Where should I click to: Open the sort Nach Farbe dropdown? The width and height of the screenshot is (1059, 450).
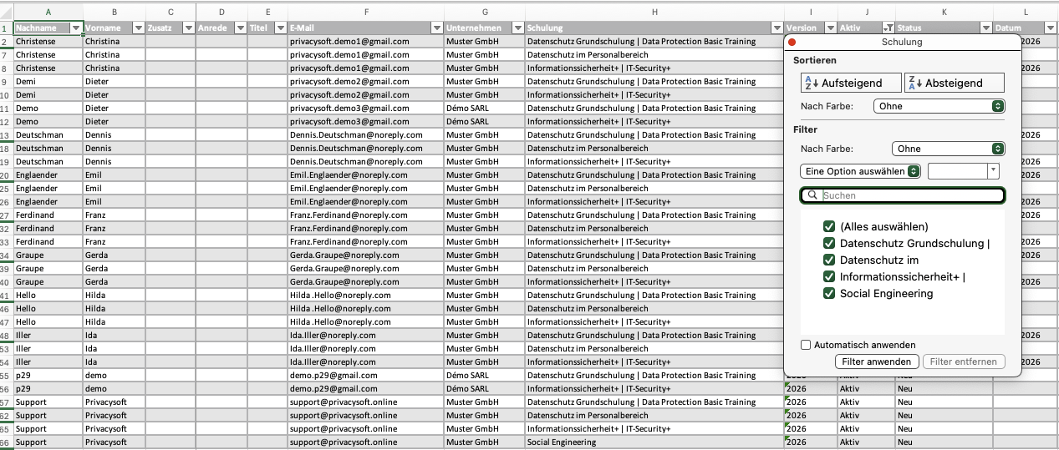click(938, 106)
